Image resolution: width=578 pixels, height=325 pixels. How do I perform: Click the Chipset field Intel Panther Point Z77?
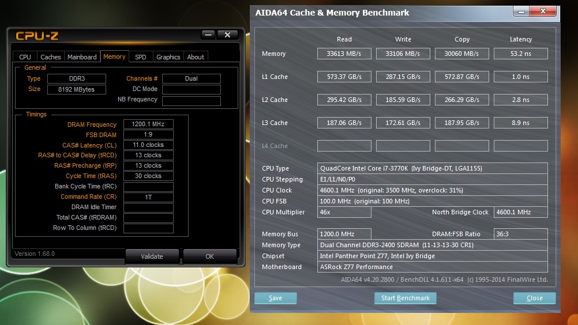(433, 256)
